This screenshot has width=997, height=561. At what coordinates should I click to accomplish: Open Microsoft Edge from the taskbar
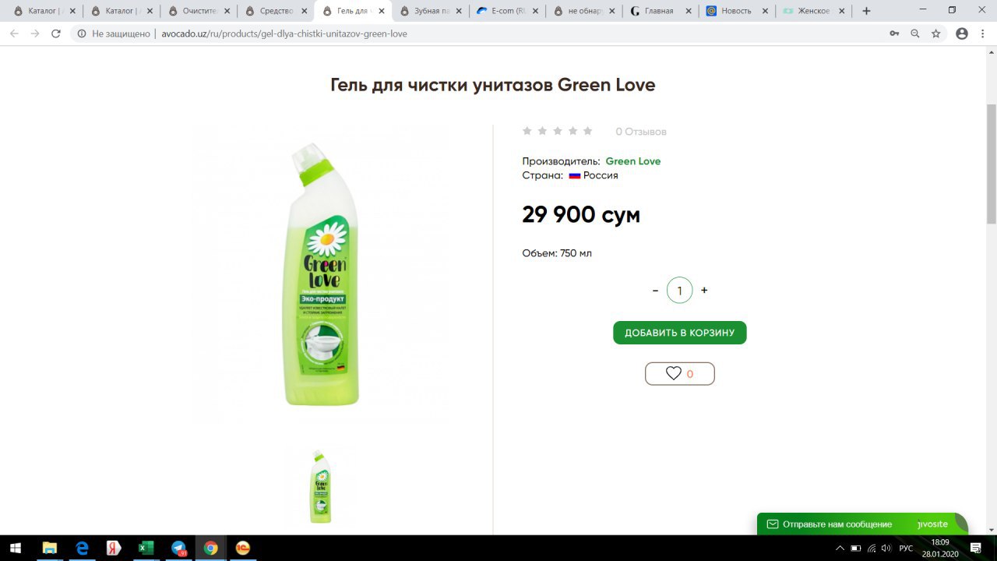(82, 548)
